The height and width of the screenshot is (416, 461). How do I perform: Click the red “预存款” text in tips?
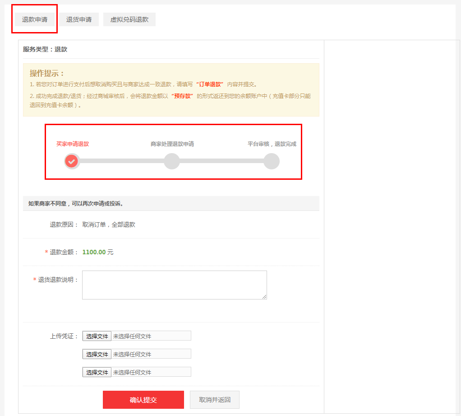tap(182, 96)
